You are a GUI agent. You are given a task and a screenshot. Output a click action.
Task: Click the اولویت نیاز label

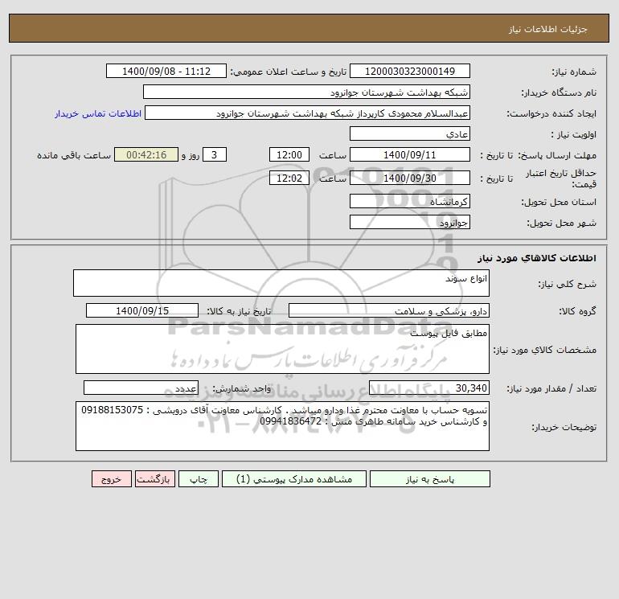point(574,134)
